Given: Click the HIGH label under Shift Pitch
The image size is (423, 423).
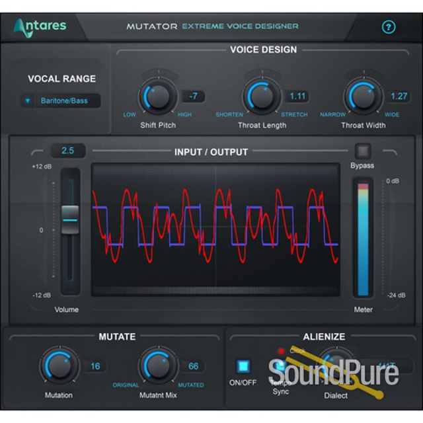Looking at the screenshot, I should pos(184,114).
